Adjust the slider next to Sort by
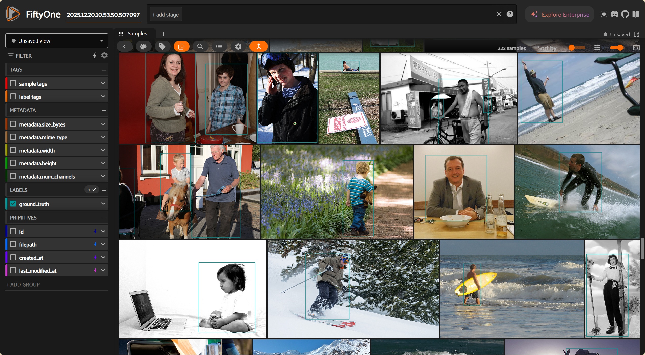The image size is (645, 355). tap(577, 48)
